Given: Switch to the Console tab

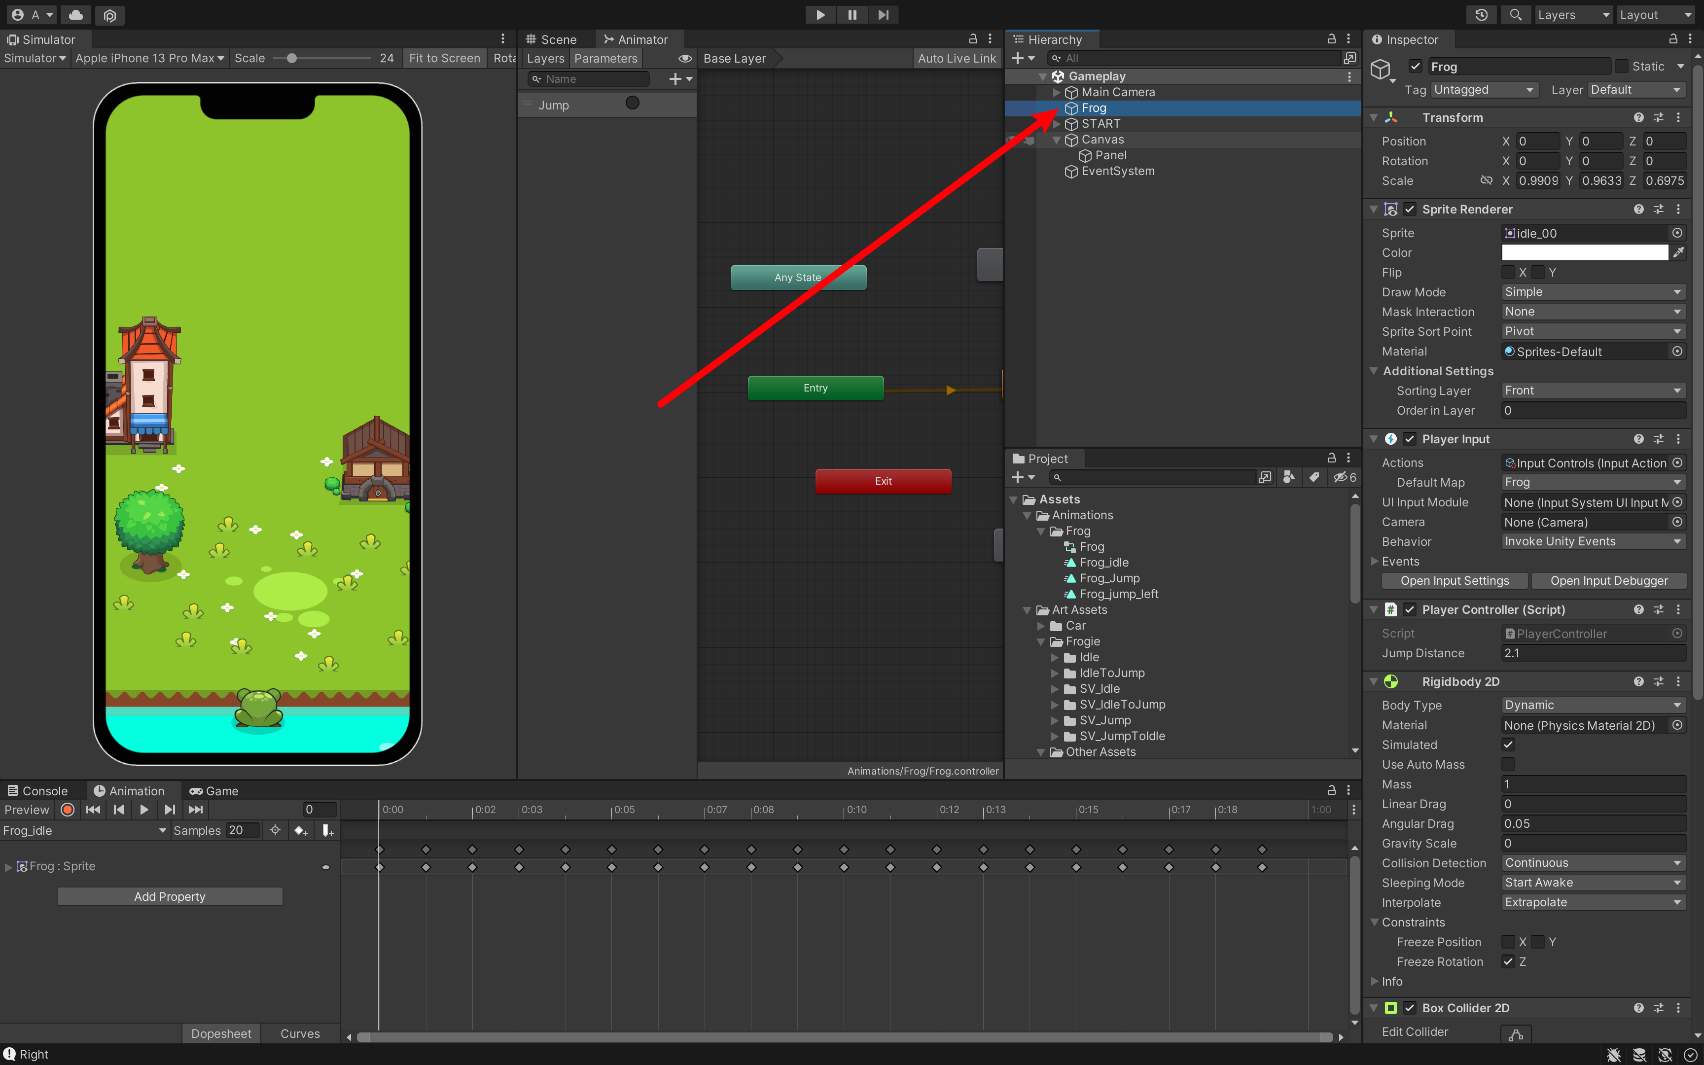Looking at the screenshot, I should click(37, 791).
